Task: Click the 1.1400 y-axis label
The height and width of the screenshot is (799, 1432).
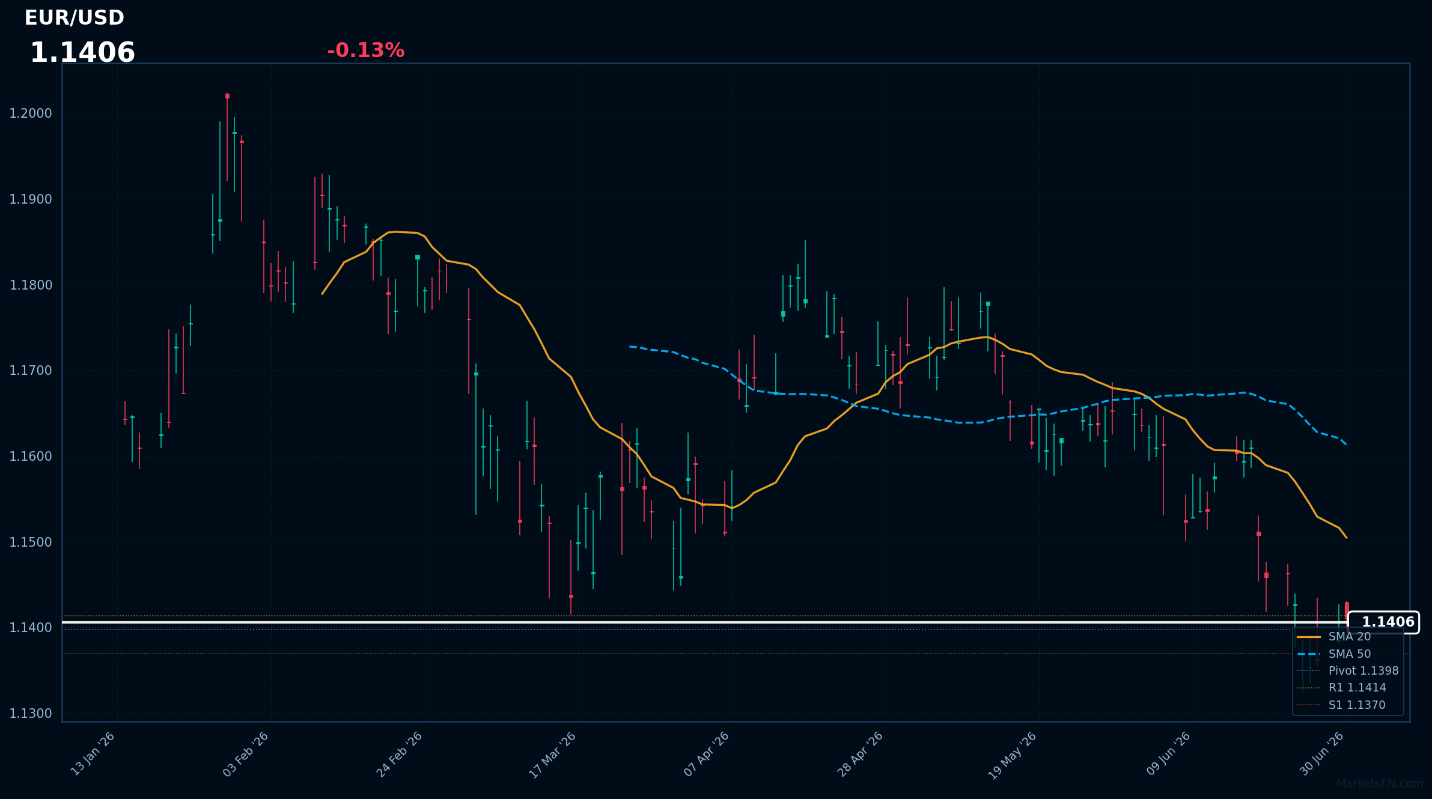Action: tap(31, 628)
